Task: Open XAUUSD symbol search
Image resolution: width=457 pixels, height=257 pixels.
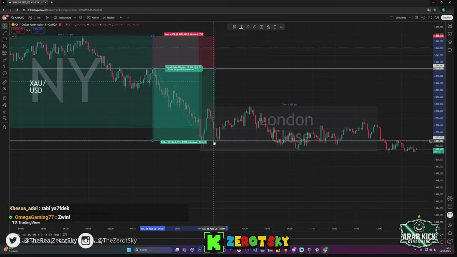Action: (x=18, y=17)
